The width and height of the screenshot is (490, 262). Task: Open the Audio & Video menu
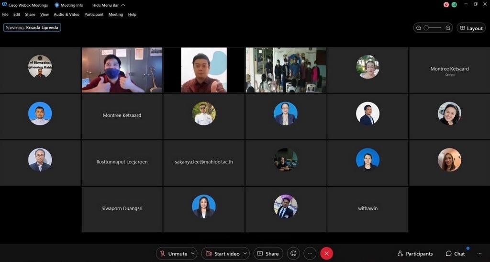pyautogui.click(x=67, y=14)
